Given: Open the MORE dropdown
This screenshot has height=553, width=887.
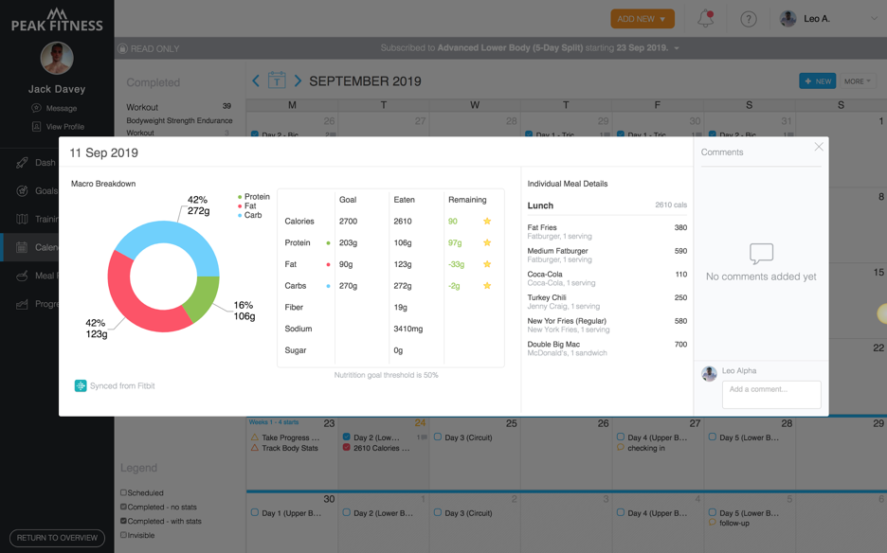Looking at the screenshot, I should coord(858,80).
